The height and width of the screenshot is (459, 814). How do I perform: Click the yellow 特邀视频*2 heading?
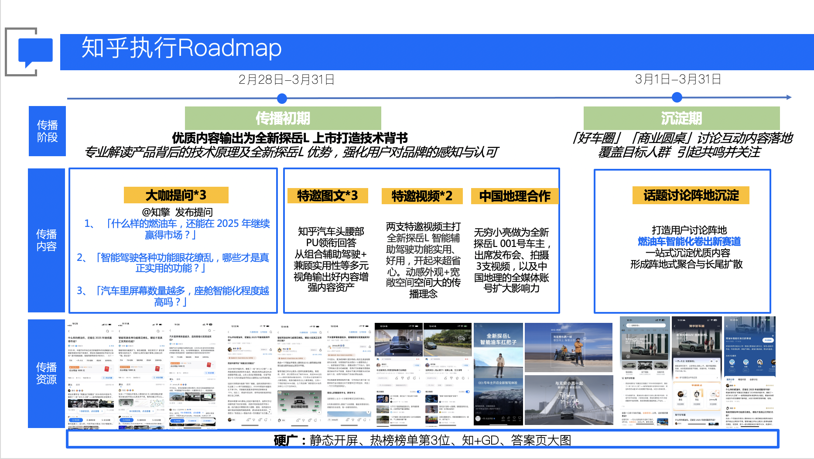[421, 196]
